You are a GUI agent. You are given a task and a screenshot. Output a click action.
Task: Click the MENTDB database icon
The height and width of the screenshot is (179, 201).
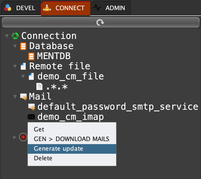coord(31,56)
